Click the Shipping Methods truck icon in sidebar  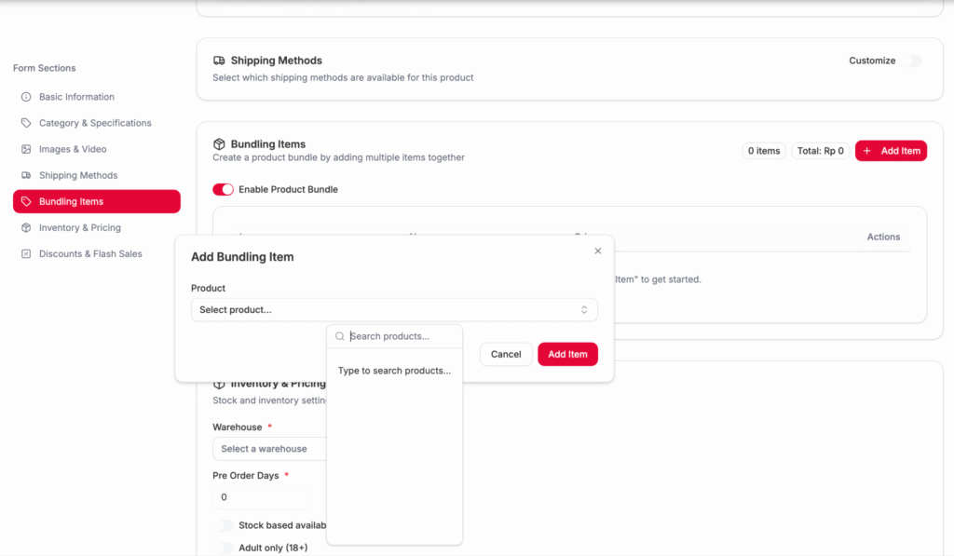pos(26,175)
